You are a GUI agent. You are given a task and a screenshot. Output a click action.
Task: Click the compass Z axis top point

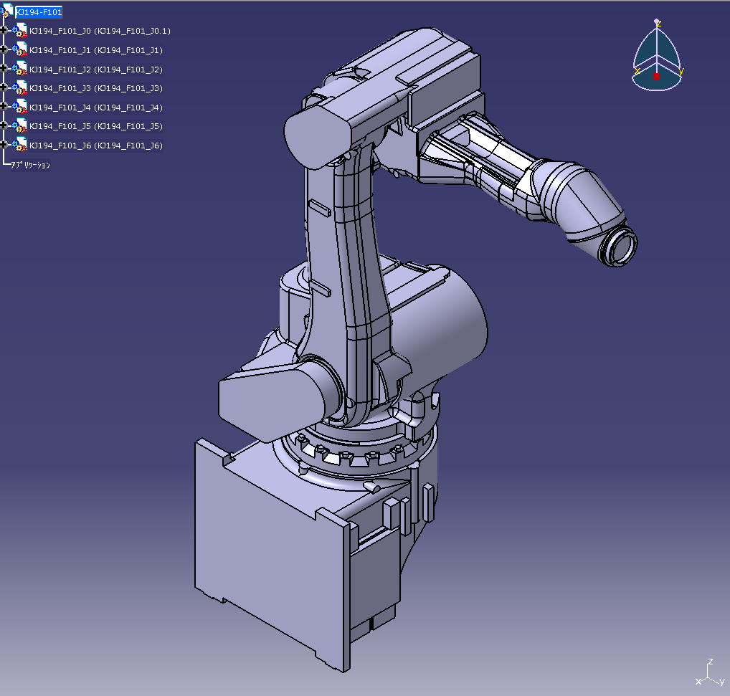[657, 21]
